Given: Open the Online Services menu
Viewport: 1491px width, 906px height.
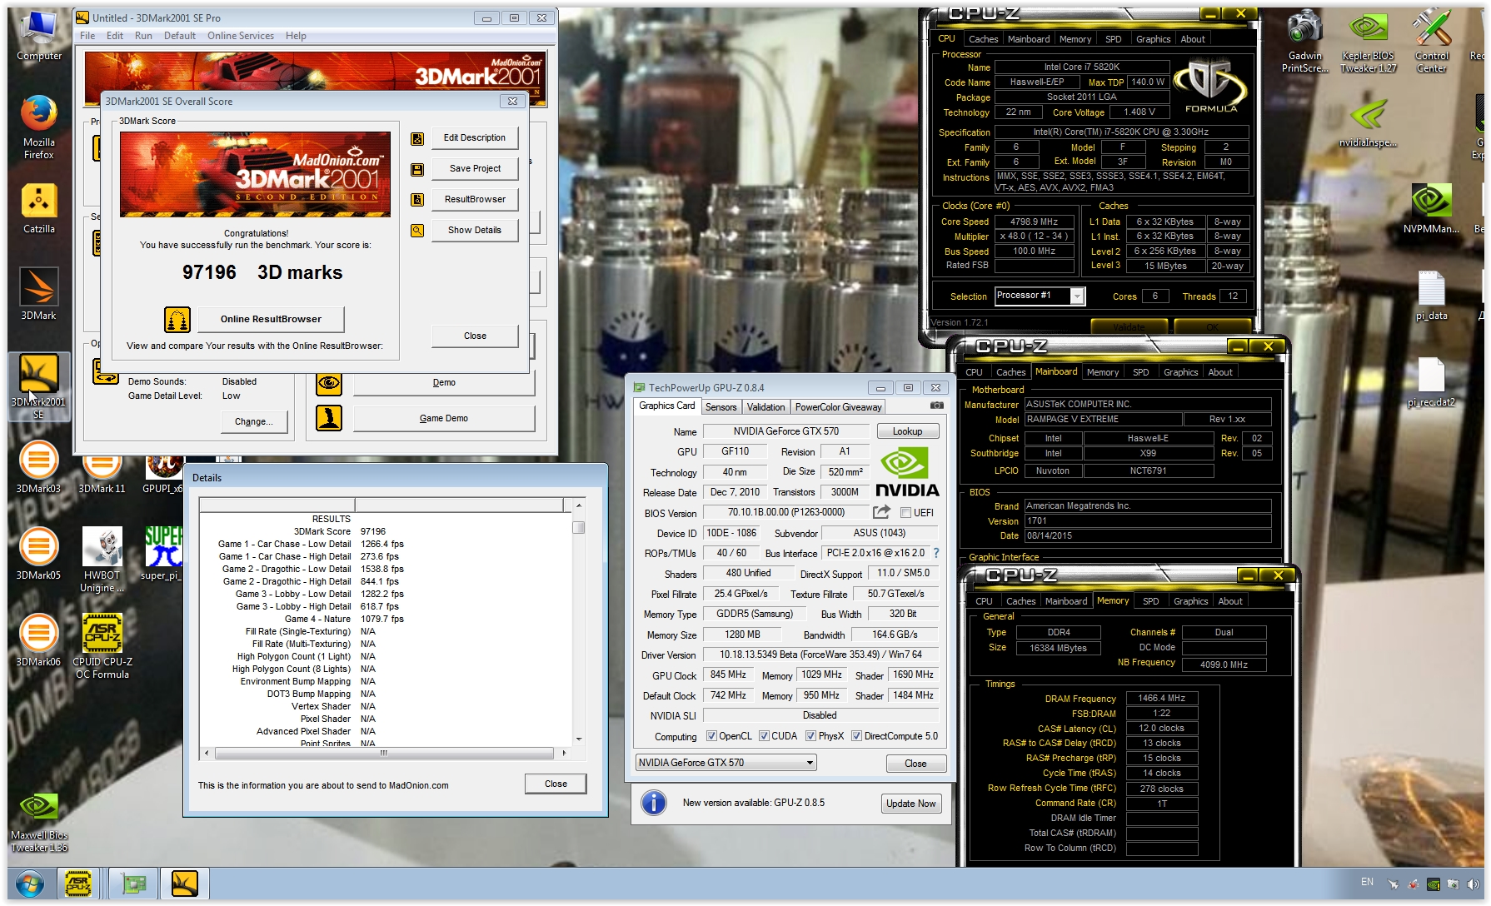Looking at the screenshot, I should [x=240, y=36].
